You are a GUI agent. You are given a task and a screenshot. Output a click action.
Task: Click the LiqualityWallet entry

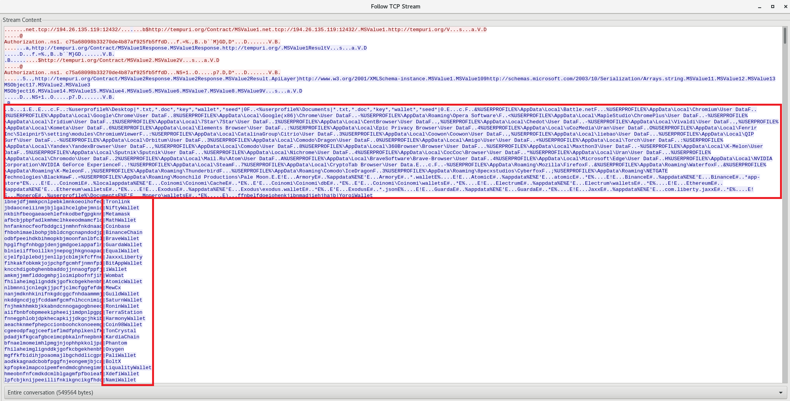[x=128, y=368]
